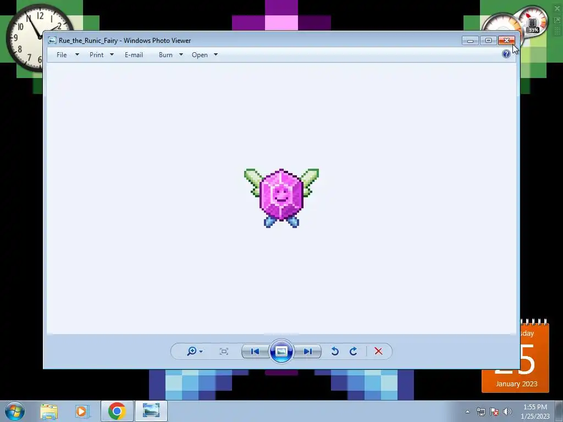Open the Print menu

pos(97,54)
